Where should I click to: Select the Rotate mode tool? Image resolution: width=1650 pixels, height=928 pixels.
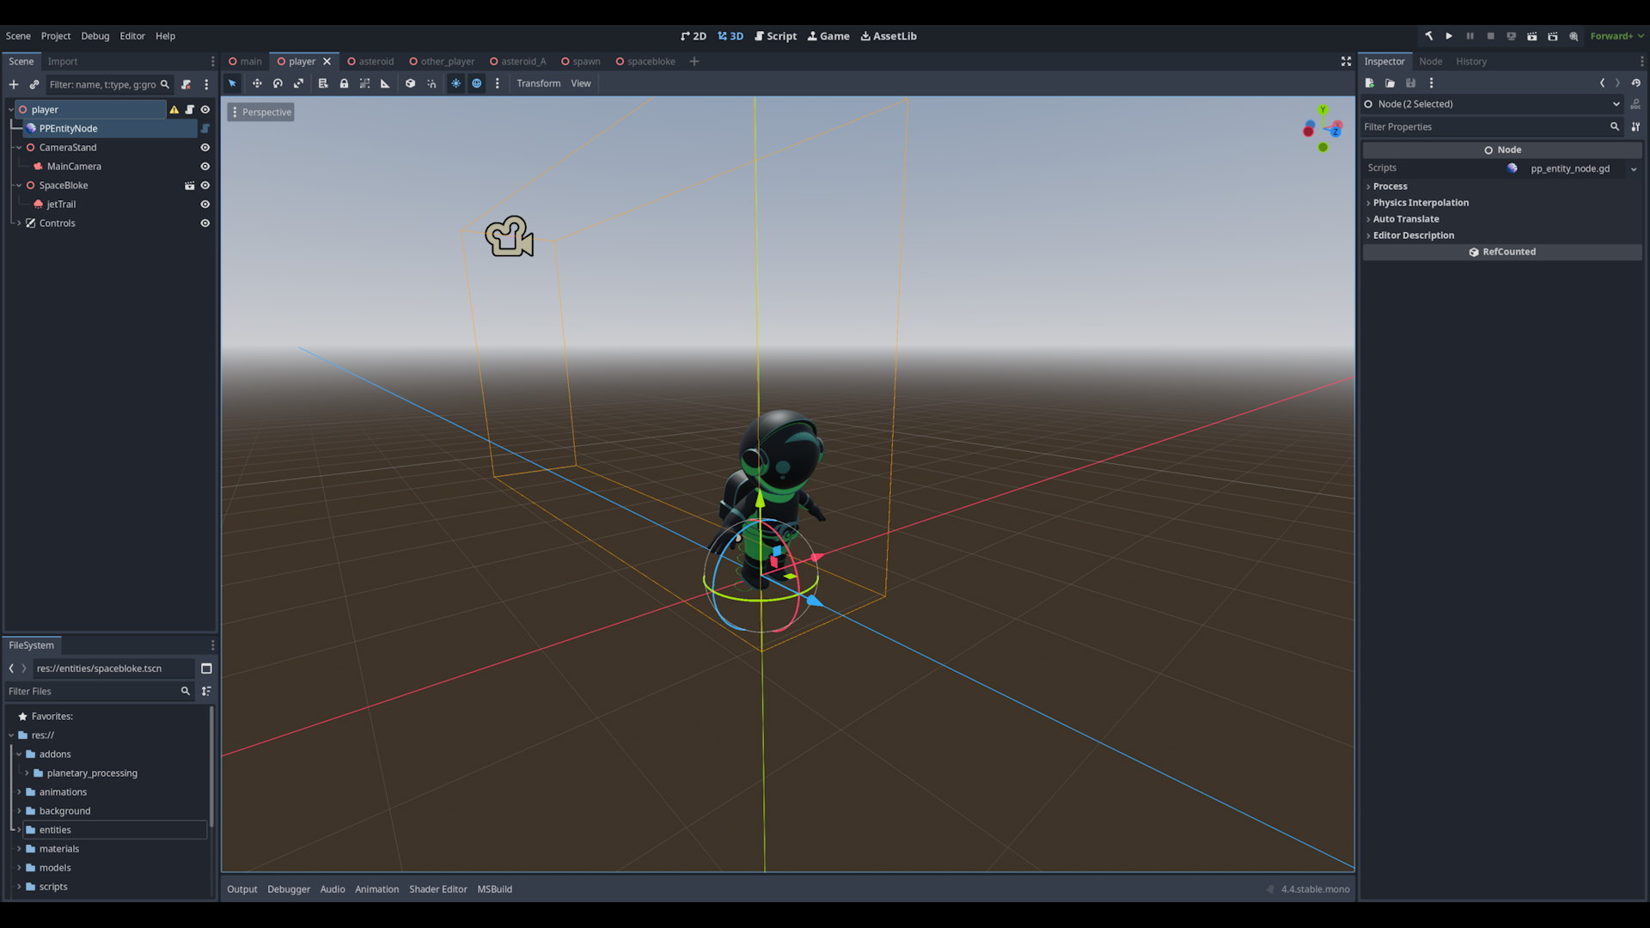[278, 83]
